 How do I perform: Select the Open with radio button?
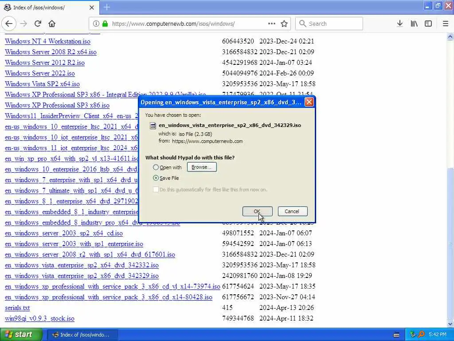(156, 167)
